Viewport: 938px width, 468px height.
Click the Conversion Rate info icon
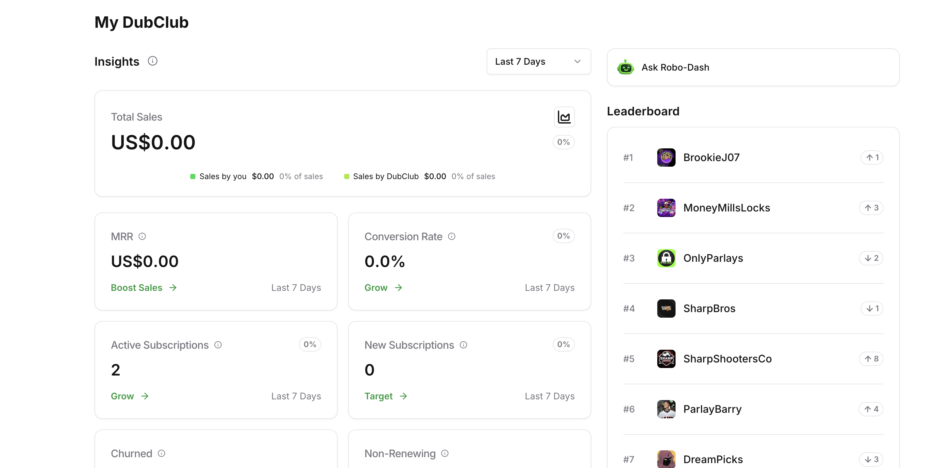452,236
